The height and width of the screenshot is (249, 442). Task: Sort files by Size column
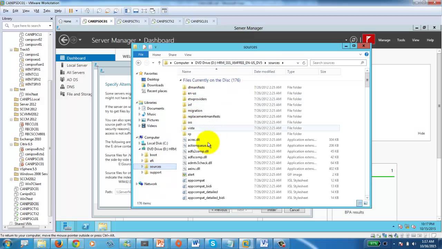[x=323, y=72]
